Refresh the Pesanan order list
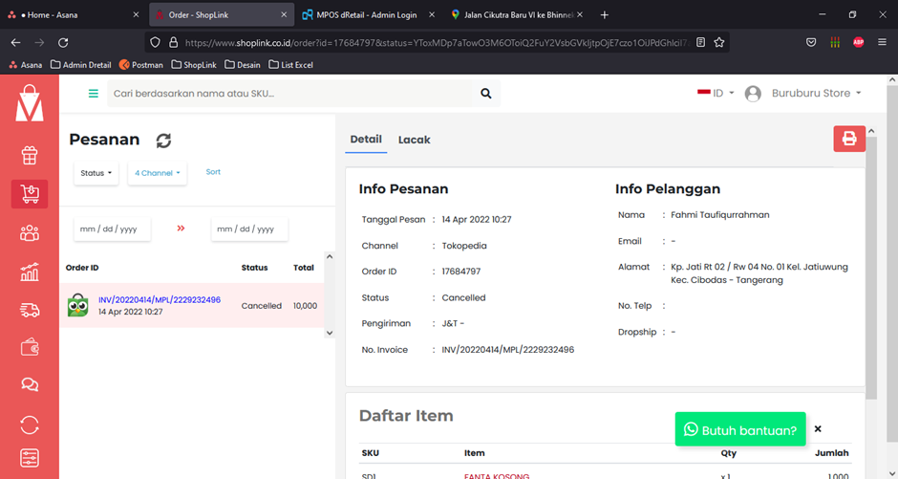Screen dimensions: 898x479 163,141
